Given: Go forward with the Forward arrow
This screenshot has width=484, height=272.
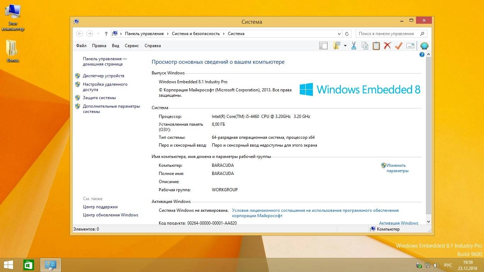Looking at the screenshot, I should pyautogui.click(x=90, y=34).
